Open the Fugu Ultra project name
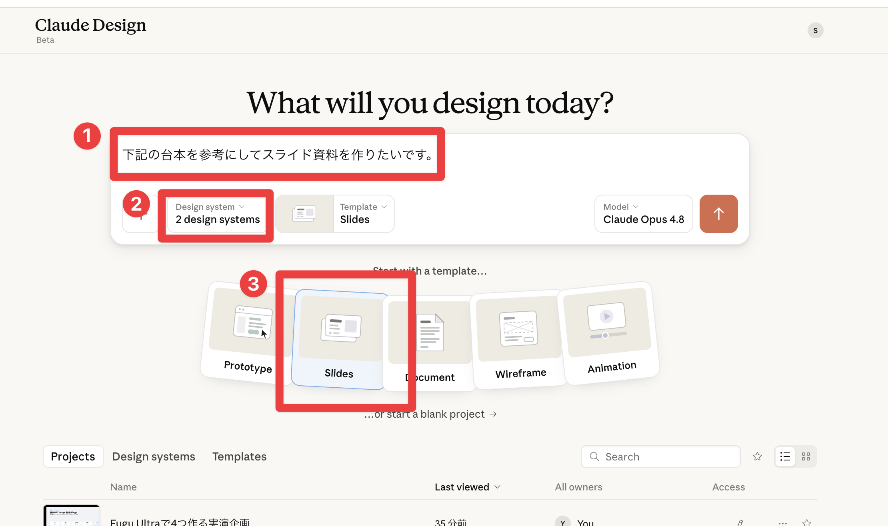The height and width of the screenshot is (526, 888). click(x=180, y=522)
